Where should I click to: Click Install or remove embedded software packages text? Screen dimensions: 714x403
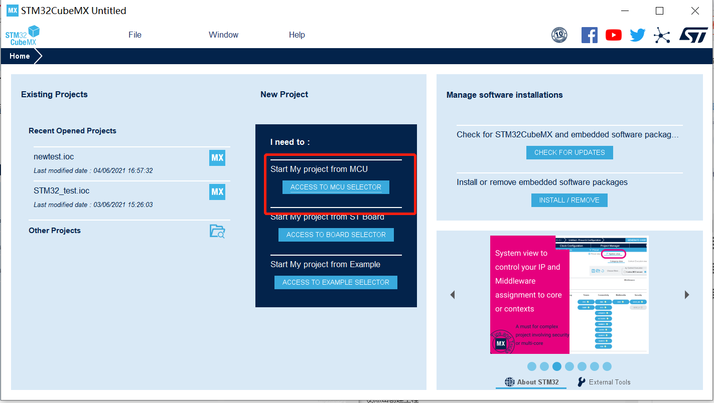pyautogui.click(x=542, y=182)
